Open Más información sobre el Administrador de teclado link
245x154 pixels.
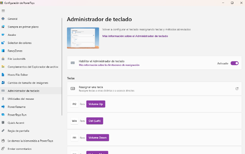click(135, 36)
